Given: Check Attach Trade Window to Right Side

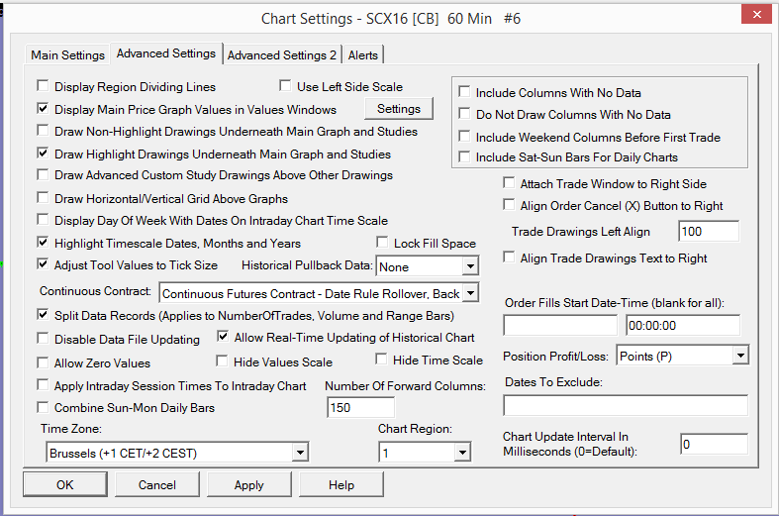Looking at the screenshot, I should tap(509, 183).
